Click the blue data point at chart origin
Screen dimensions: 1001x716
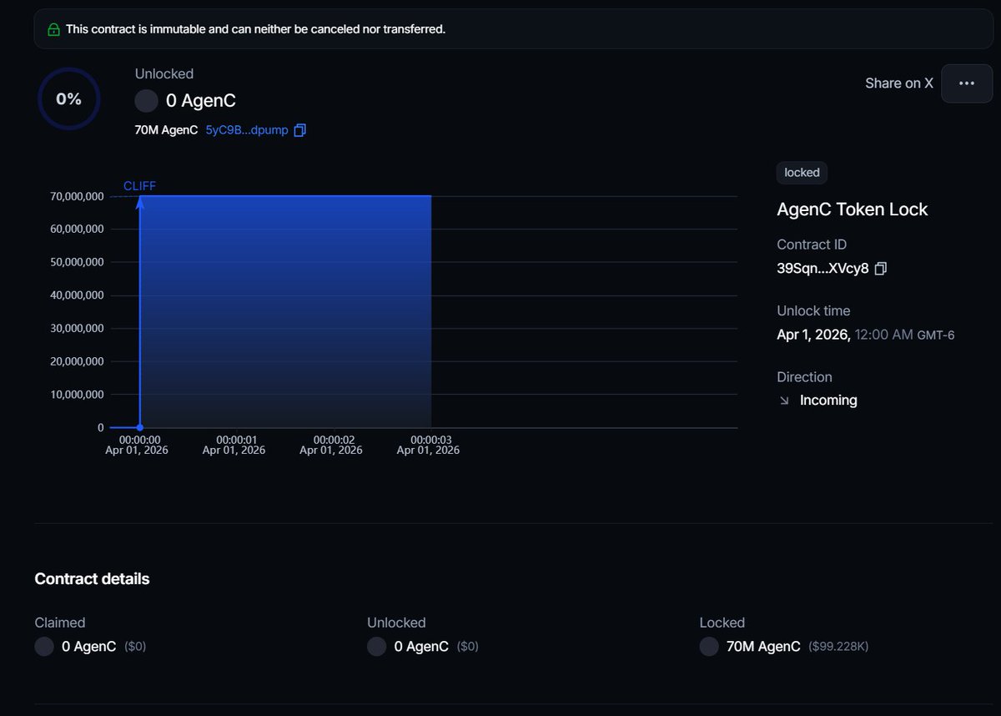coord(139,427)
